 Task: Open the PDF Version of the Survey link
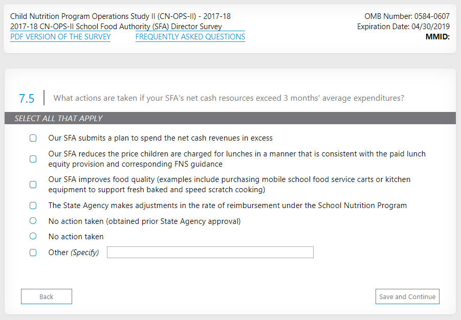click(x=60, y=37)
